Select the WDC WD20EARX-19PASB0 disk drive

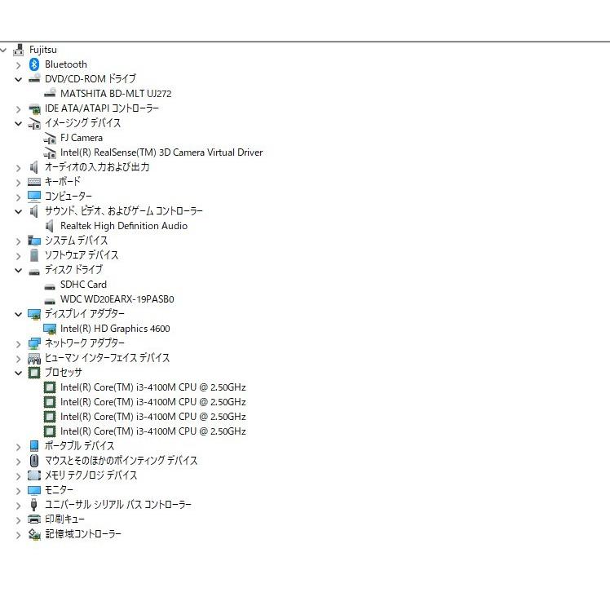pos(117,299)
